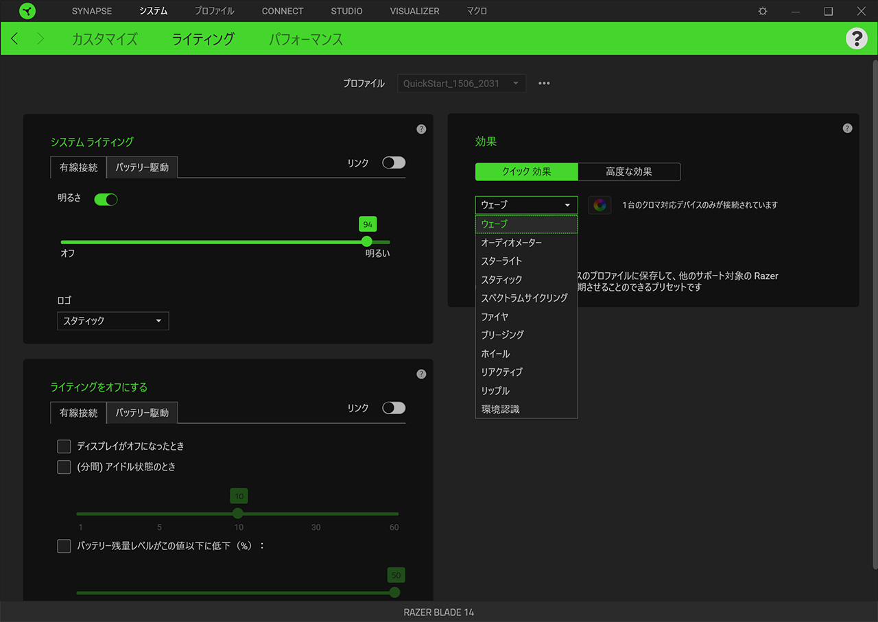Enable the リンク toggle in システム ライティング

click(x=394, y=163)
